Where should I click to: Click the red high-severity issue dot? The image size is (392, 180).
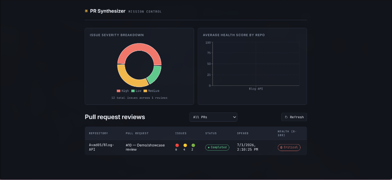pos(177,145)
